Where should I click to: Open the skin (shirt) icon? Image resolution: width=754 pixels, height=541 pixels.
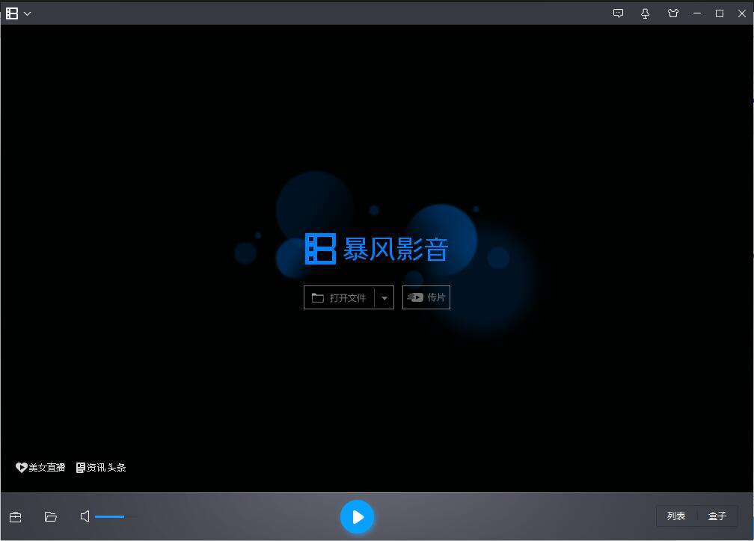tap(672, 13)
